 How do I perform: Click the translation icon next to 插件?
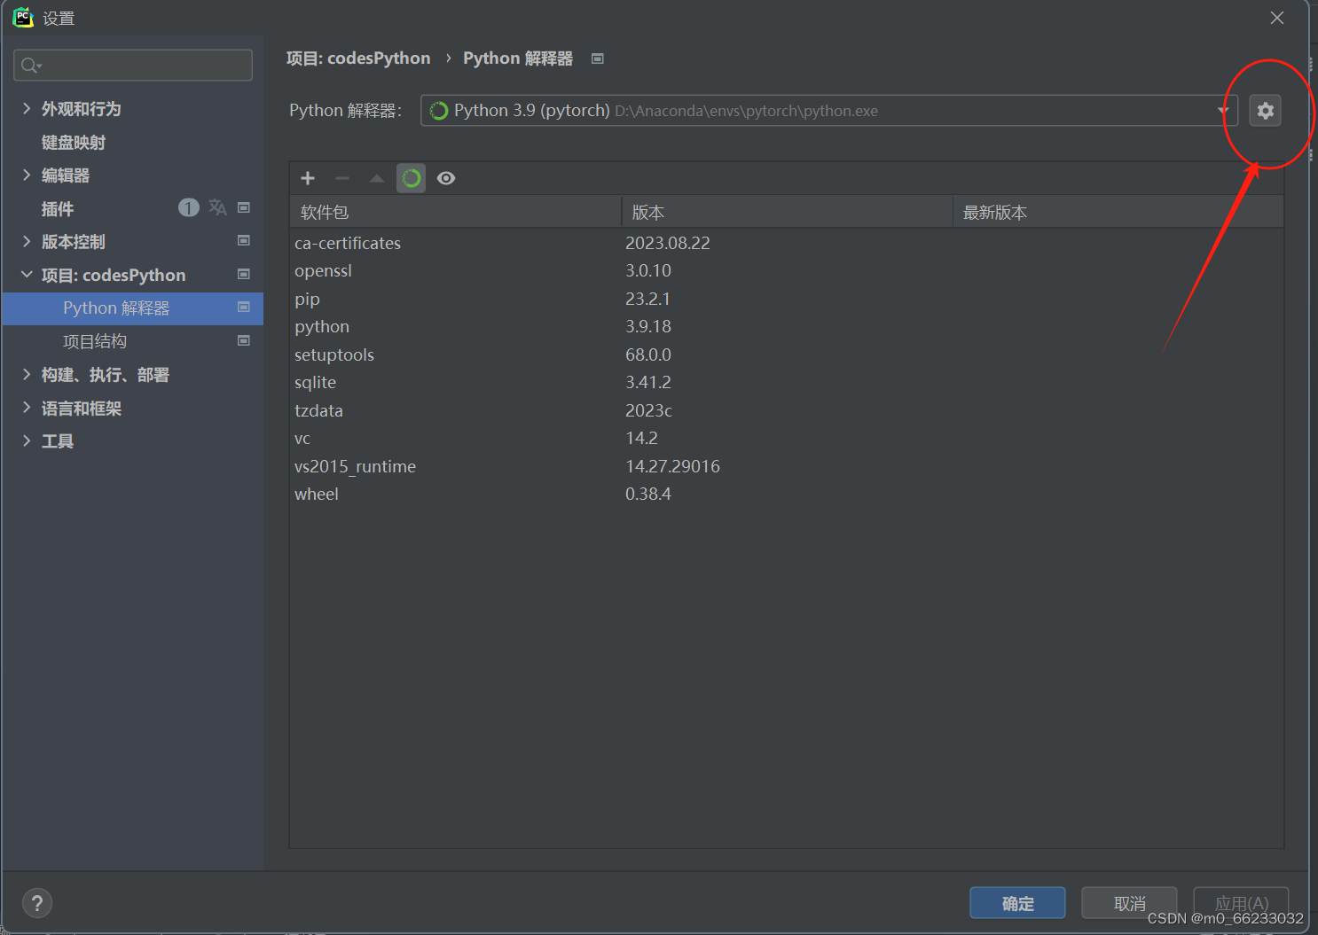[217, 207]
